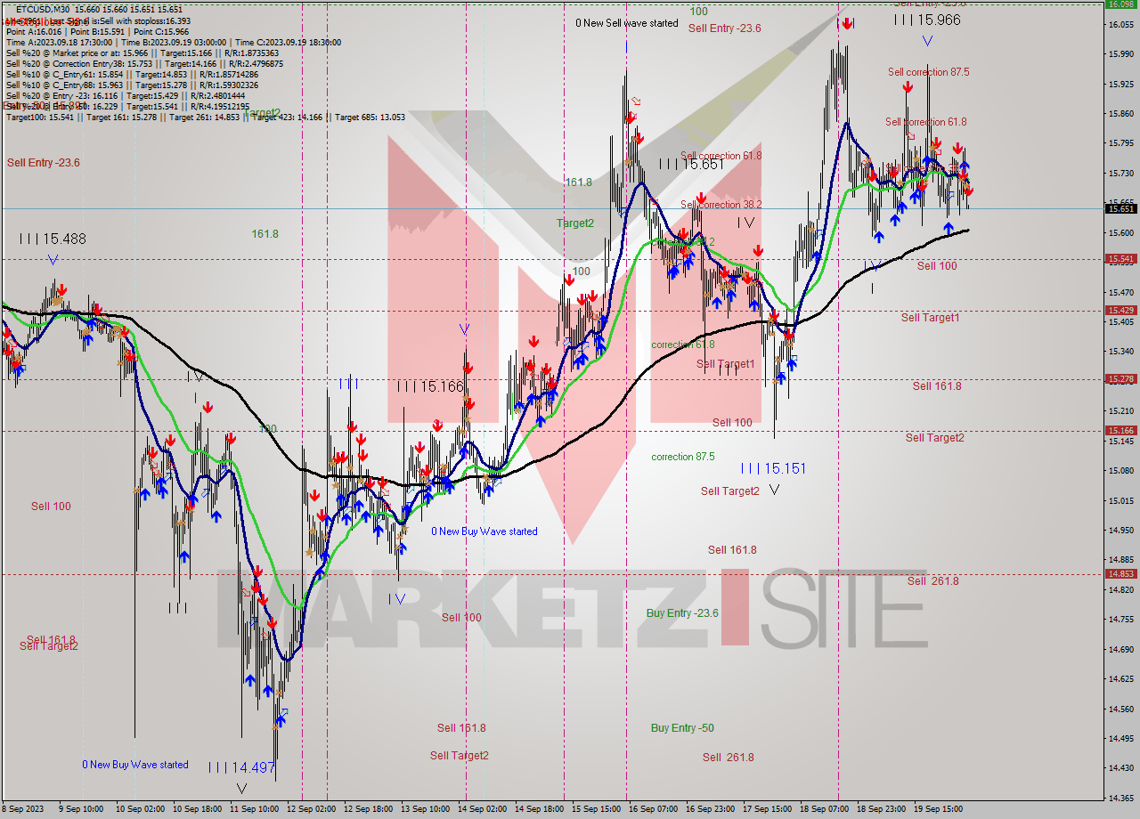Click the red 14.853 price axis tag
The image size is (1140, 819).
(1120, 573)
